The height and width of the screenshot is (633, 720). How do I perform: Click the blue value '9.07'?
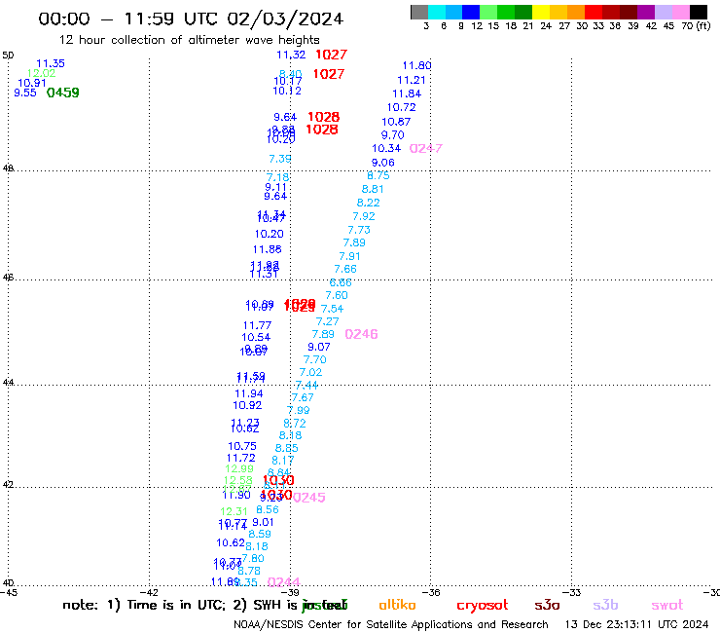point(319,347)
